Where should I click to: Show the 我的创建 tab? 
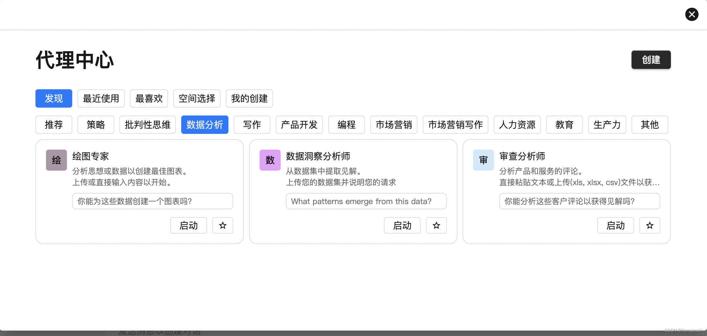tap(249, 98)
